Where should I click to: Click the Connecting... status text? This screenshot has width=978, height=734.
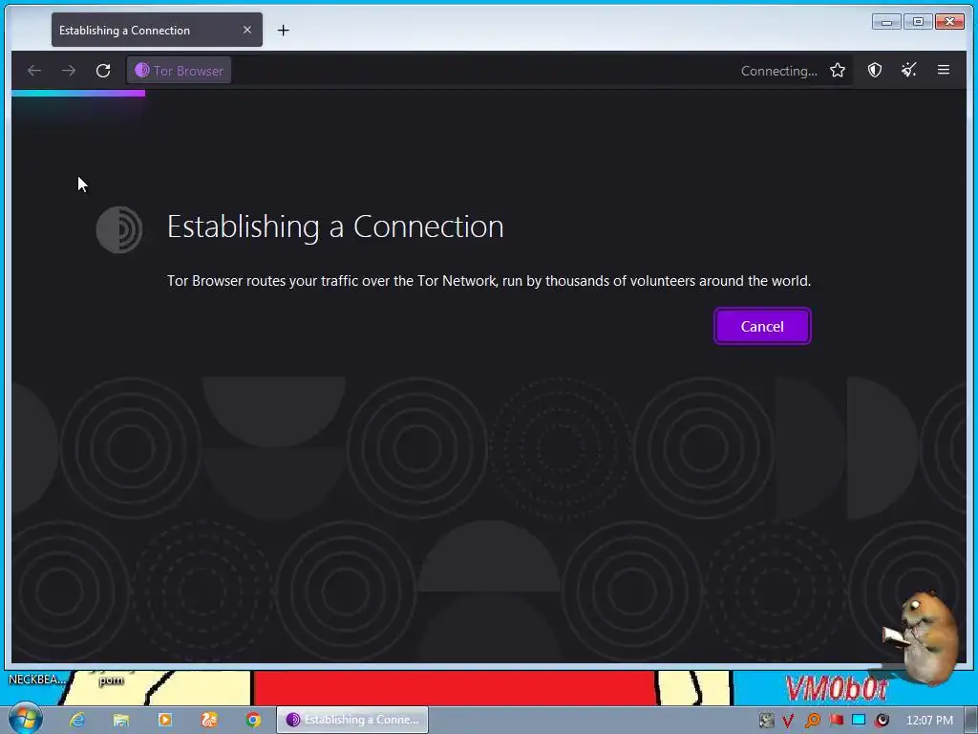tap(779, 71)
